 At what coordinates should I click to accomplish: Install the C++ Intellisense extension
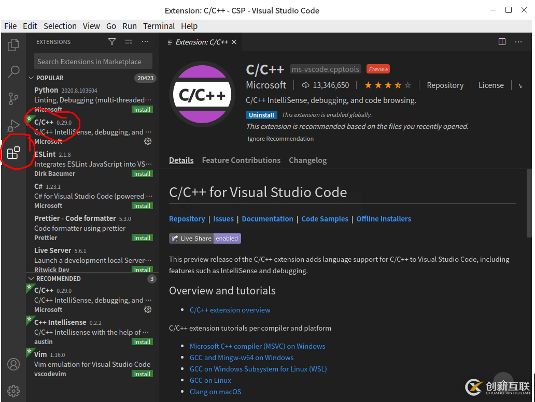tap(142, 342)
